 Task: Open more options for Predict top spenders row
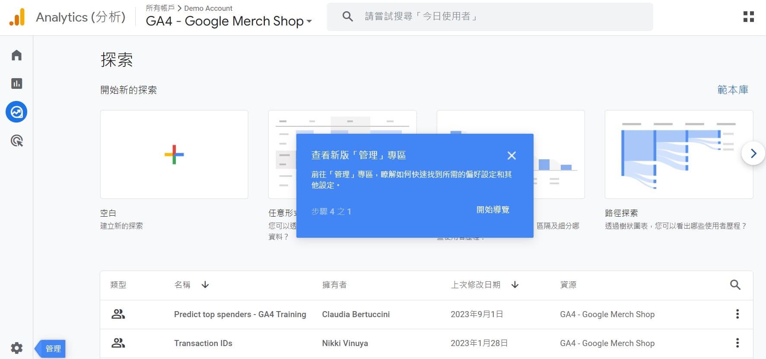[x=737, y=314]
